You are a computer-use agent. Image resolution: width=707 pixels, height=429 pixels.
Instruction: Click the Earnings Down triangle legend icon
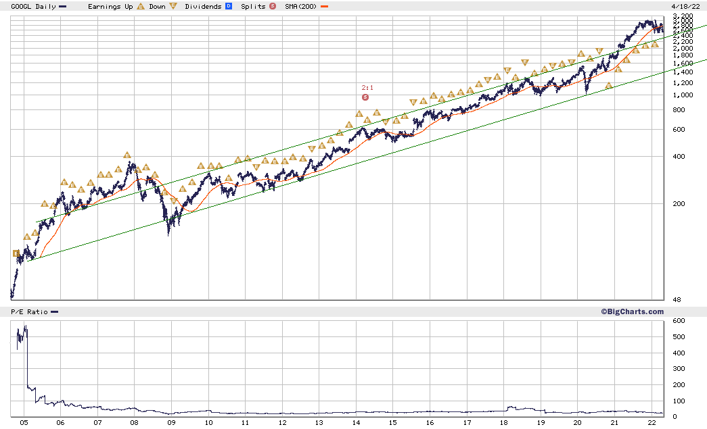click(173, 6)
